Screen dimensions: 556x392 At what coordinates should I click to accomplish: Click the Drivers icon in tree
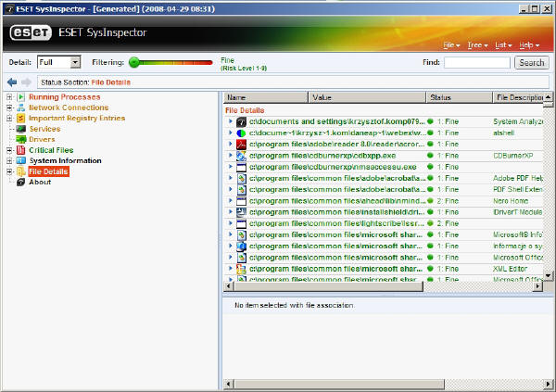[x=21, y=139]
